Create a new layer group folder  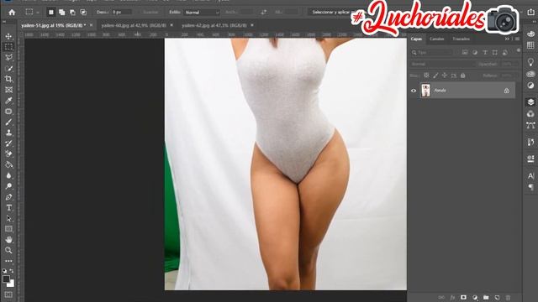pyautogui.click(x=486, y=298)
